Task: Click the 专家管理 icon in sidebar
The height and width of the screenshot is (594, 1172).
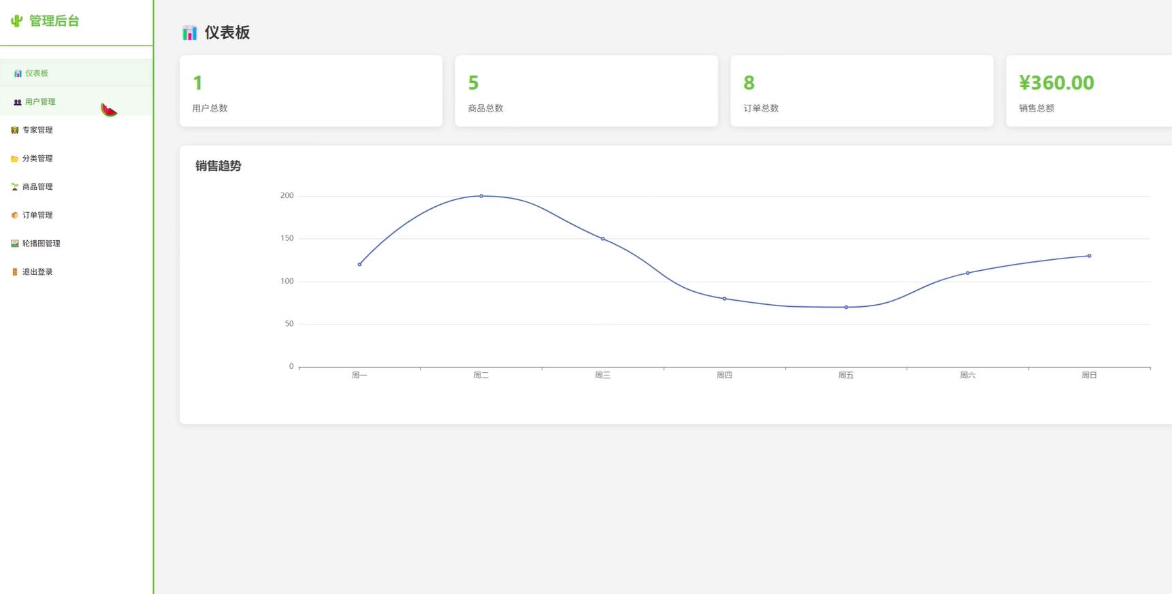Action: coord(15,130)
